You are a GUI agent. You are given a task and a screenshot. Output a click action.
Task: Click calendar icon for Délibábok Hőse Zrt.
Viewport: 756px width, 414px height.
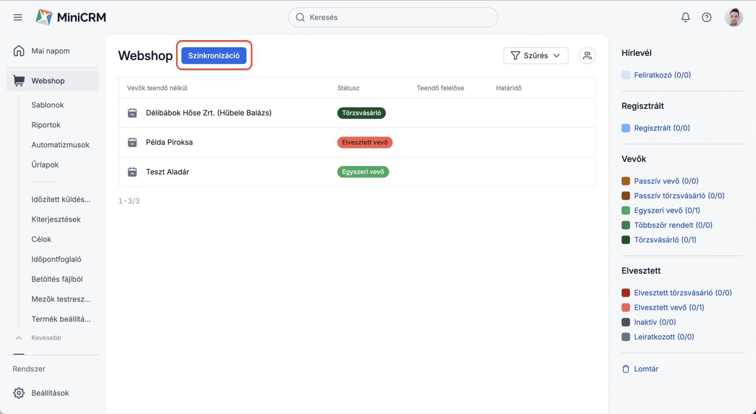[132, 113]
